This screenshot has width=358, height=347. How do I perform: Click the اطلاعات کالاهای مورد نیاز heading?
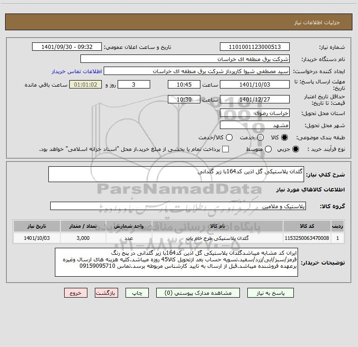(x=311, y=190)
